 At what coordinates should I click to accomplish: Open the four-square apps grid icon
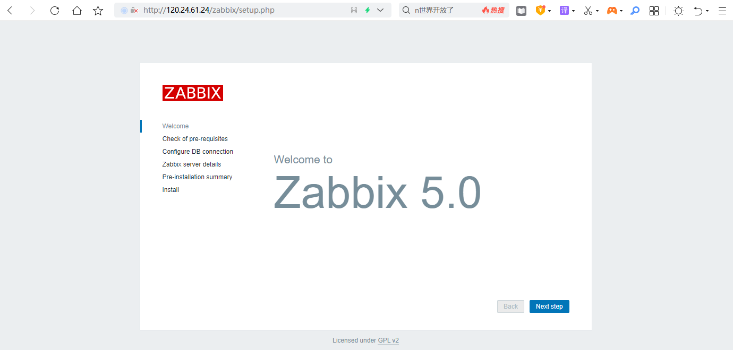click(x=654, y=11)
